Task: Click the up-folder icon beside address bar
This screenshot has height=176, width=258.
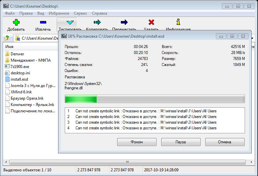Action: (7, 38)
